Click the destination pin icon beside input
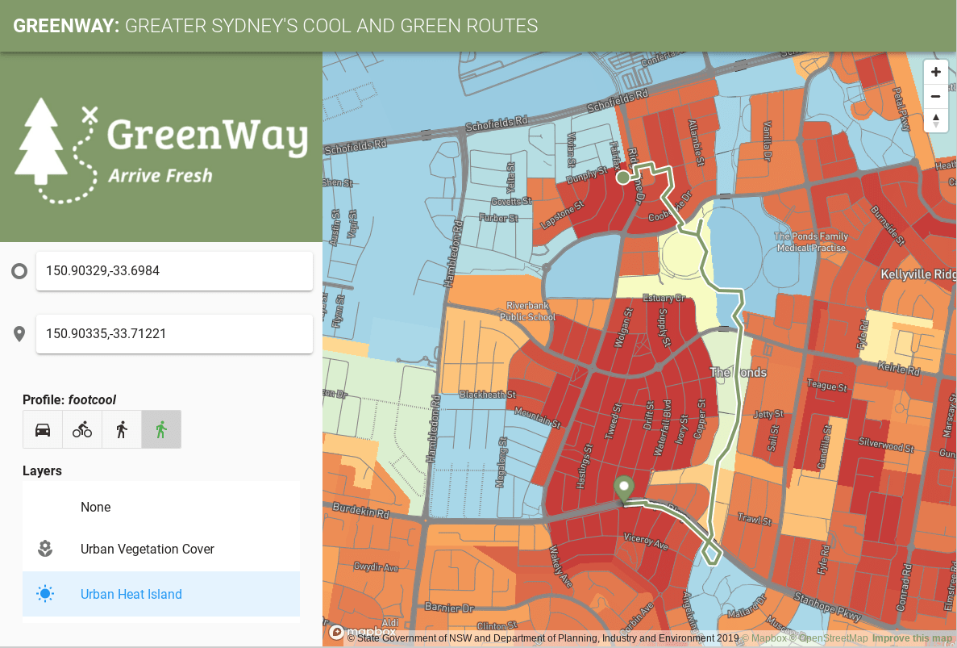 point(19,333)
